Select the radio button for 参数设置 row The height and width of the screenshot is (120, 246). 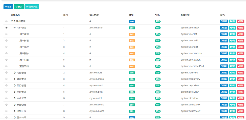click(6, 105)
